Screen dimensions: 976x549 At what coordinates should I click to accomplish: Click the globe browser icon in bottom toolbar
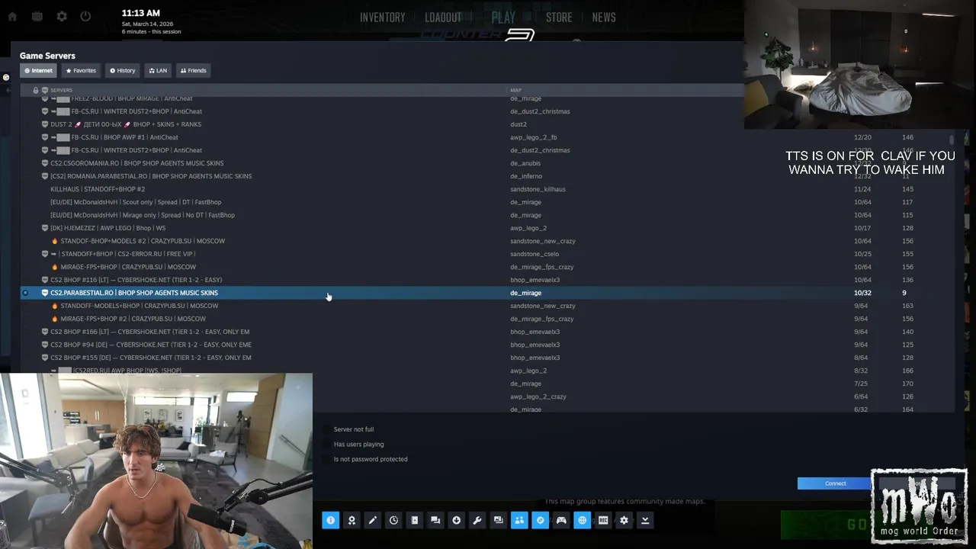[582, 520]
